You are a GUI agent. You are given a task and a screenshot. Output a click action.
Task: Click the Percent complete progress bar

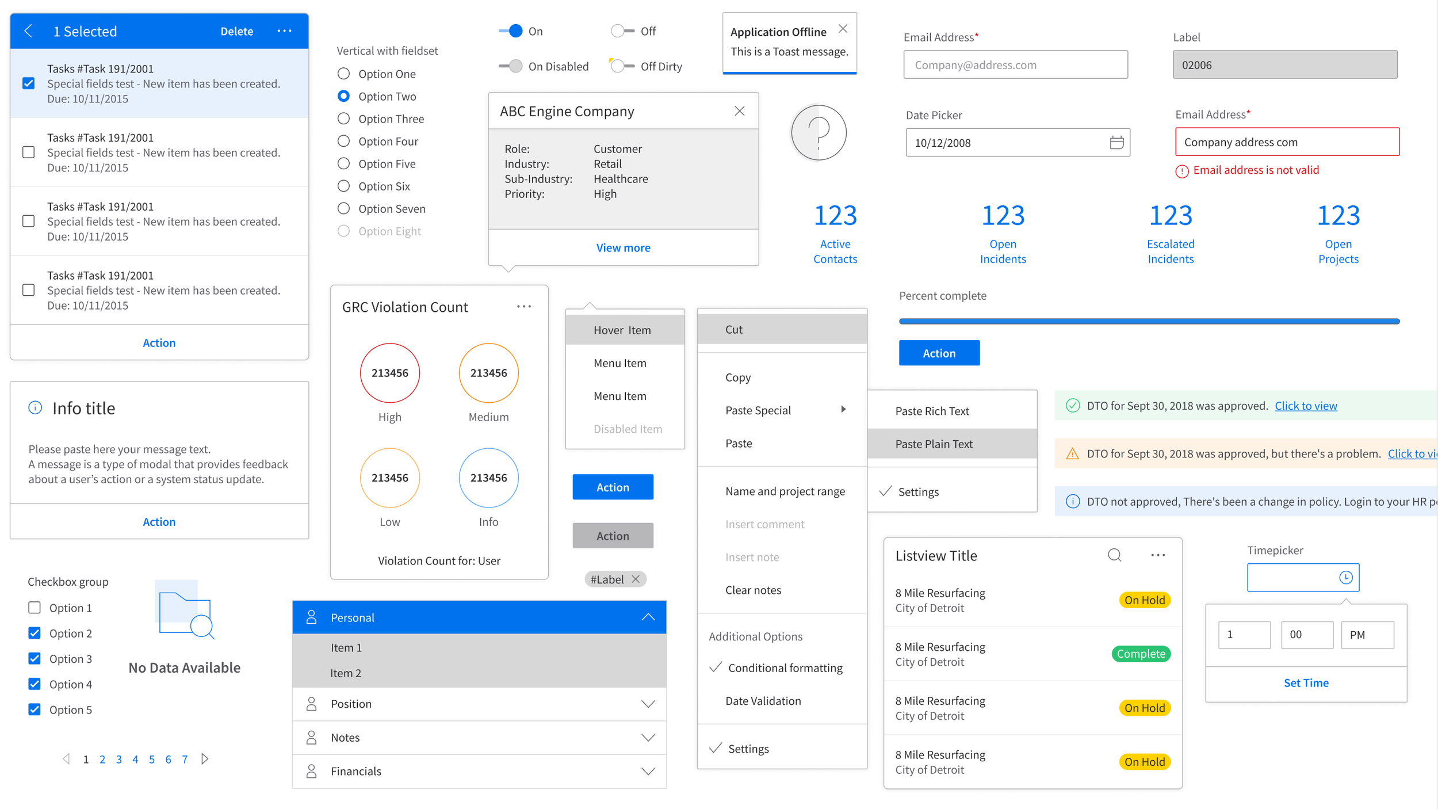[x=1149, y=321]
